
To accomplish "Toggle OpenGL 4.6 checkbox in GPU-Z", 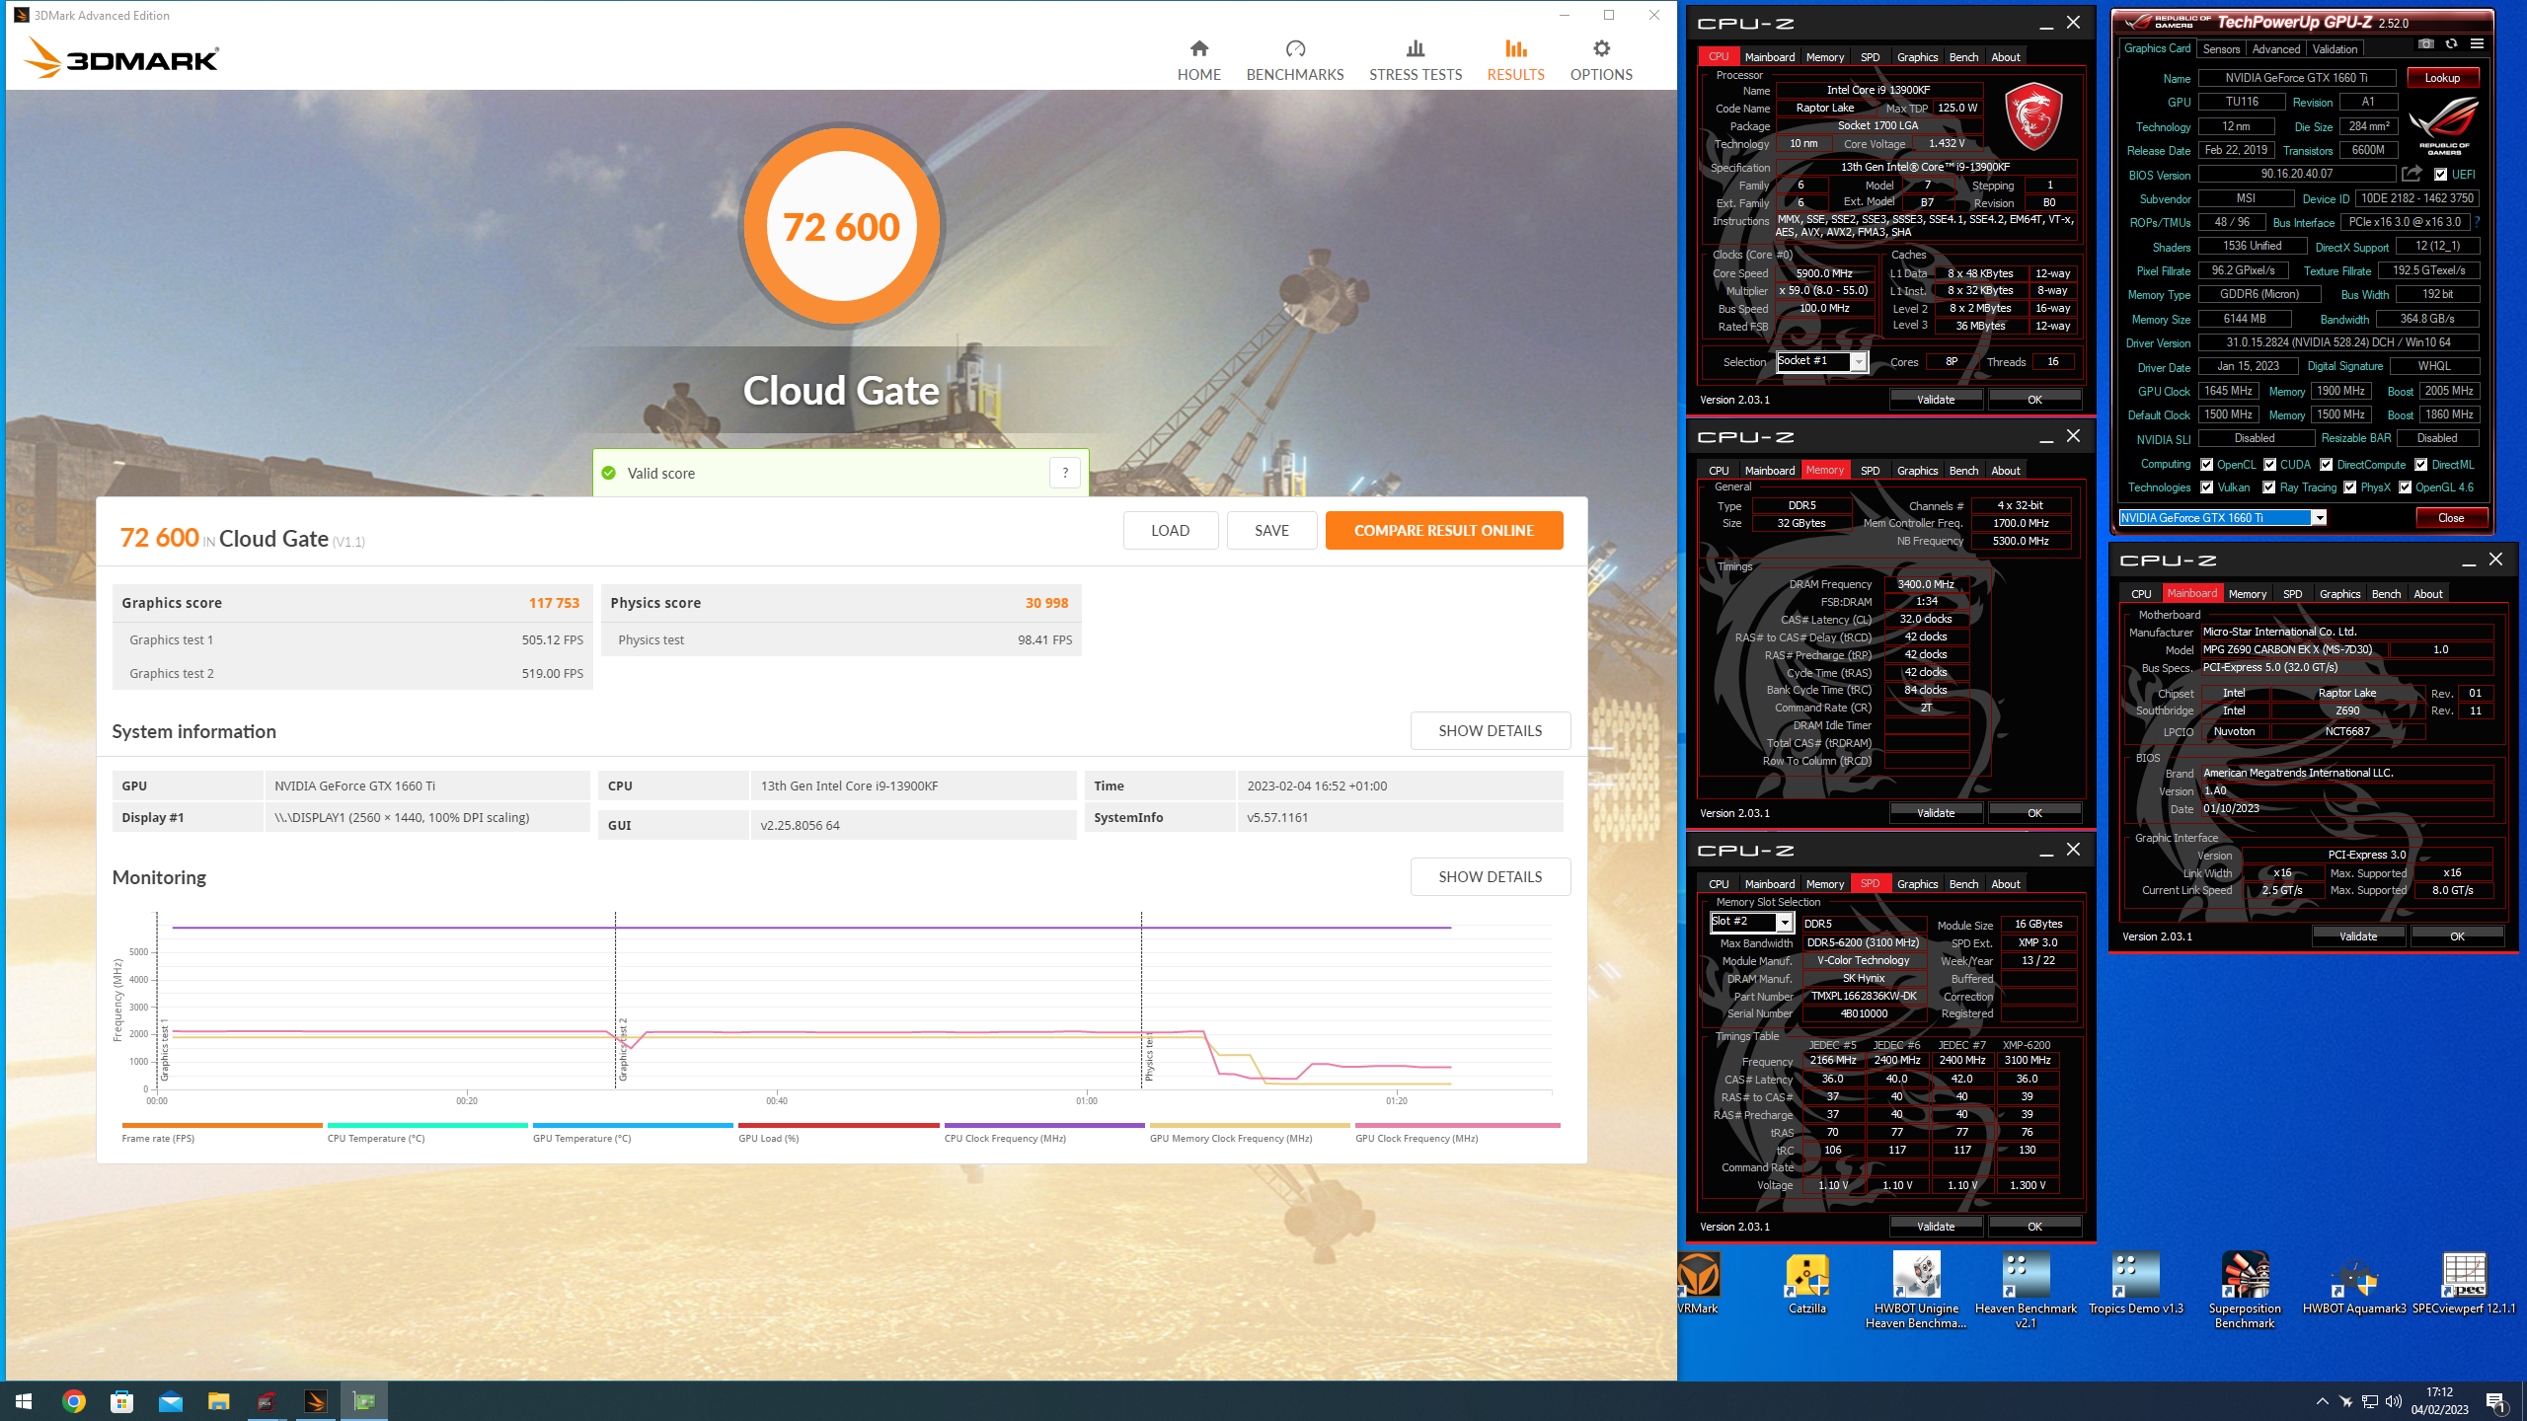I will point(2405,487).
